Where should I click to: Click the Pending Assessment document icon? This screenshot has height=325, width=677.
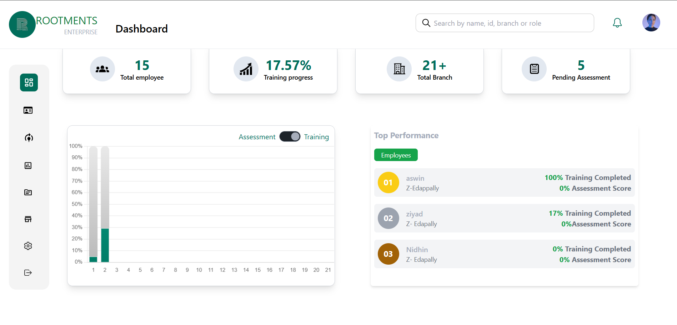point(534,69)
